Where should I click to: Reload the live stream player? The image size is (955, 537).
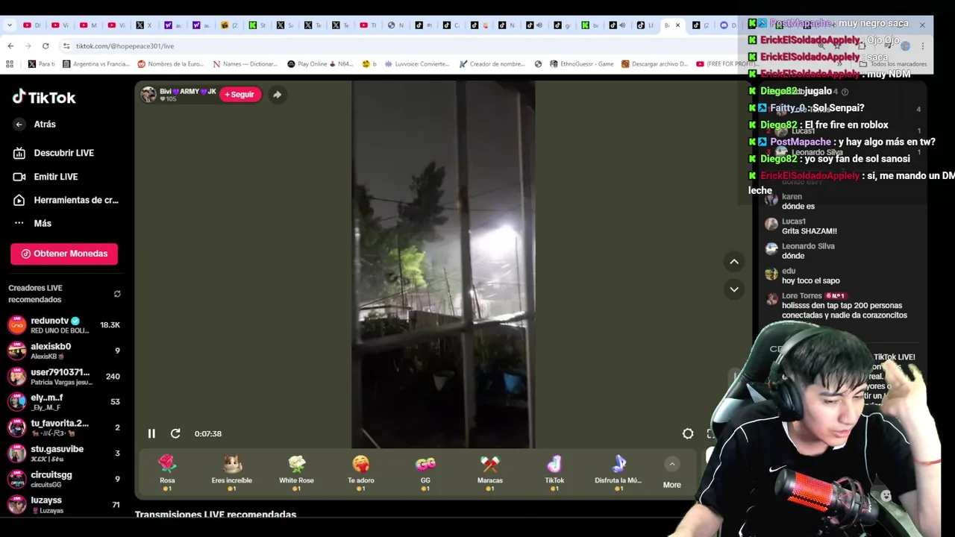[x=175, y=433]
